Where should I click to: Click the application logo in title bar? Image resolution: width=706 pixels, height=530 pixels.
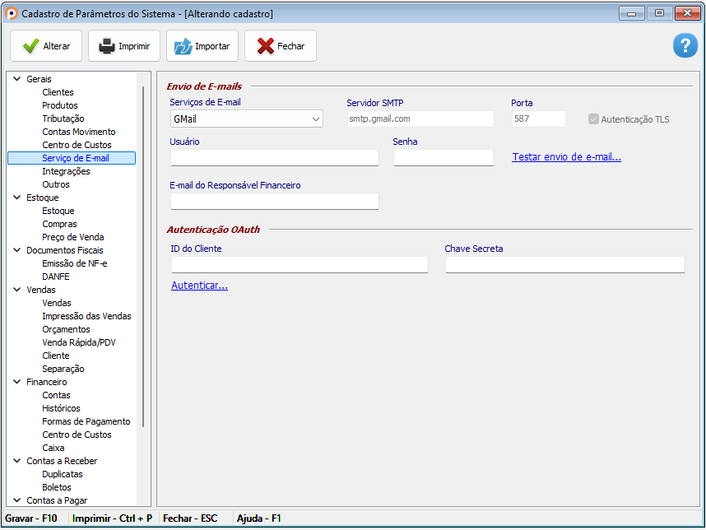[x=11, y=13]
